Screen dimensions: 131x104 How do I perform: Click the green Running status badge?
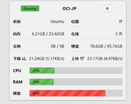(30, 8)
